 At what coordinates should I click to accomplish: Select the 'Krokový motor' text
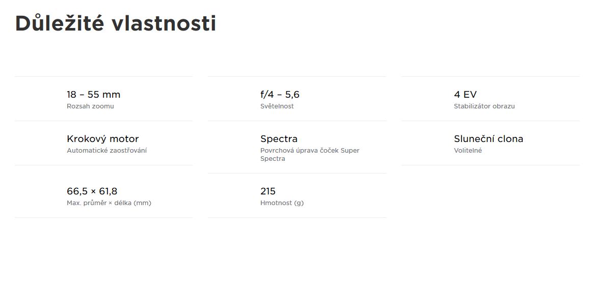point(103,139)
